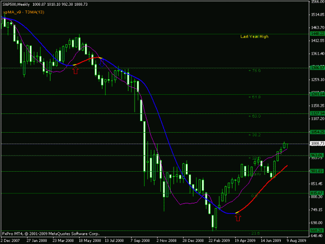
Task: Click the red up arrow near May 2008
Action: (75, 70)
